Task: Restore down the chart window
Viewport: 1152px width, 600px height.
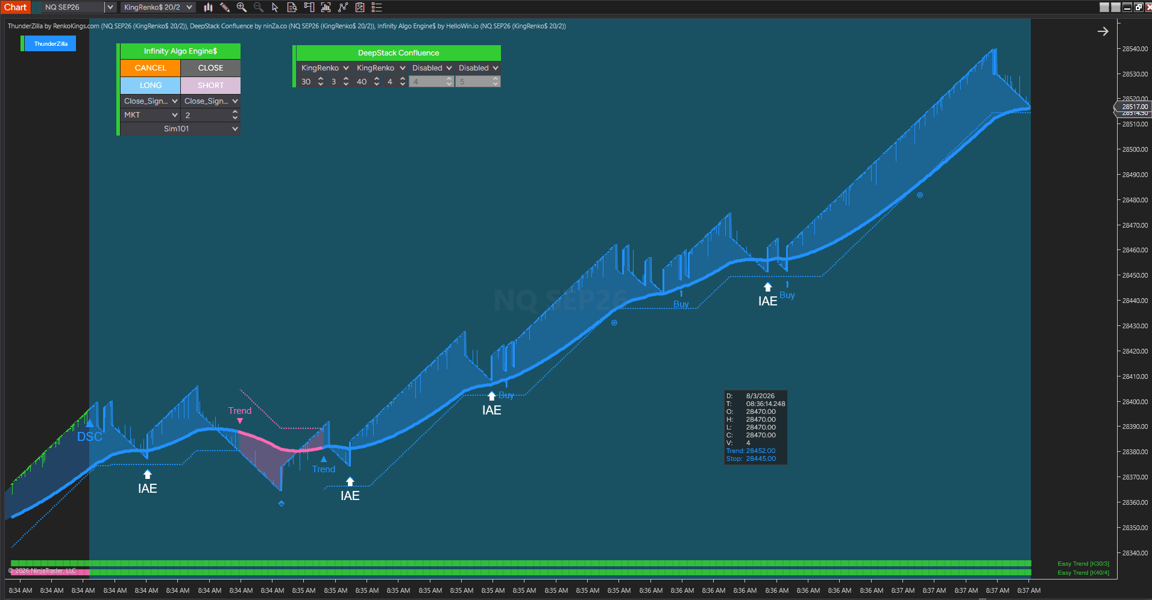Action: [x=1138, y=7]
